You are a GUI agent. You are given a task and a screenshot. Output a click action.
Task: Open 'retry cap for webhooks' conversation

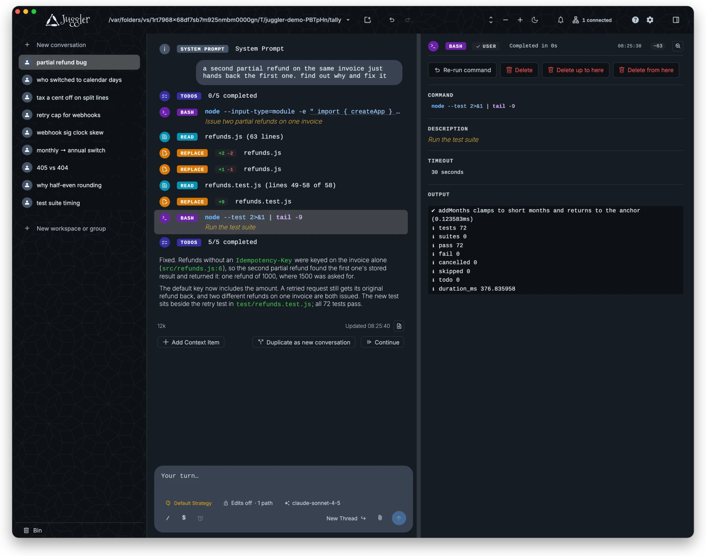pos(79,115)
